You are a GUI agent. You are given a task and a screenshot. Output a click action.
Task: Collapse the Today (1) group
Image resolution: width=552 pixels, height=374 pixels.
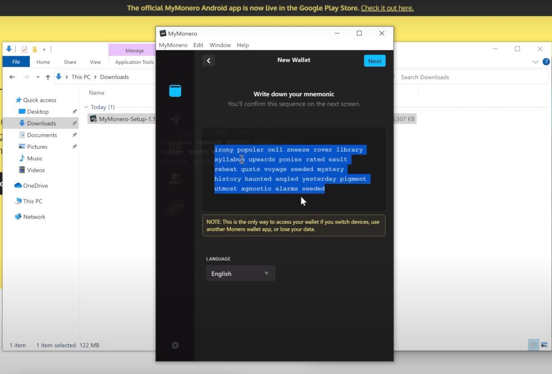coord(86,107)
